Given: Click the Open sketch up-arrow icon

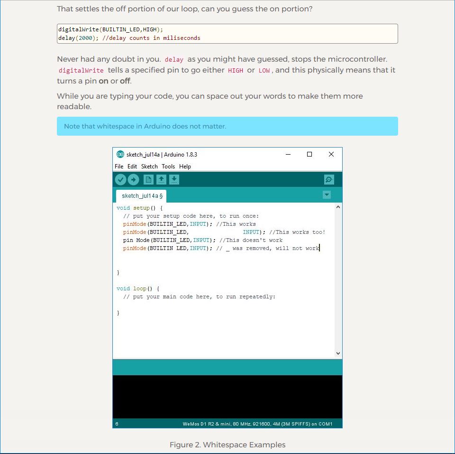Looking at the screenshot, I should (161, 179).
